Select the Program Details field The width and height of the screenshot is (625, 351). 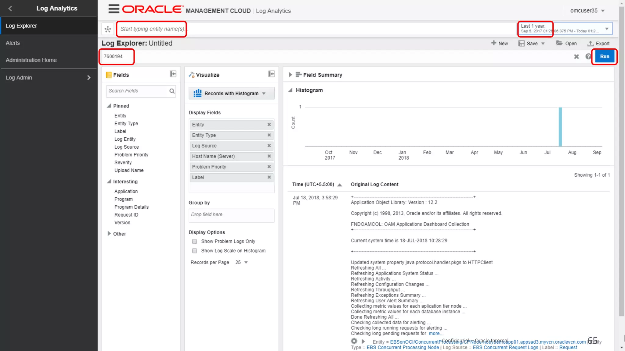coord(131,207)
